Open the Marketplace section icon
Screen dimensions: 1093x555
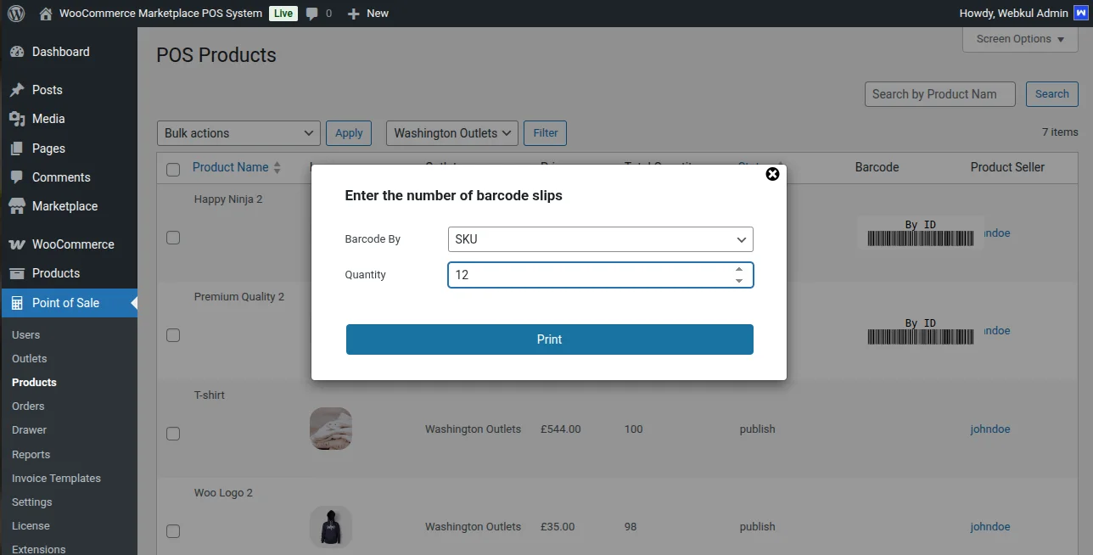19,206
